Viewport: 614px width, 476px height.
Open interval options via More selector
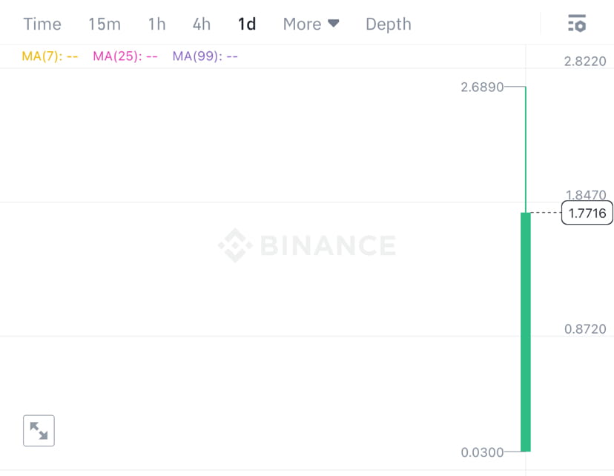pos(311,23)
